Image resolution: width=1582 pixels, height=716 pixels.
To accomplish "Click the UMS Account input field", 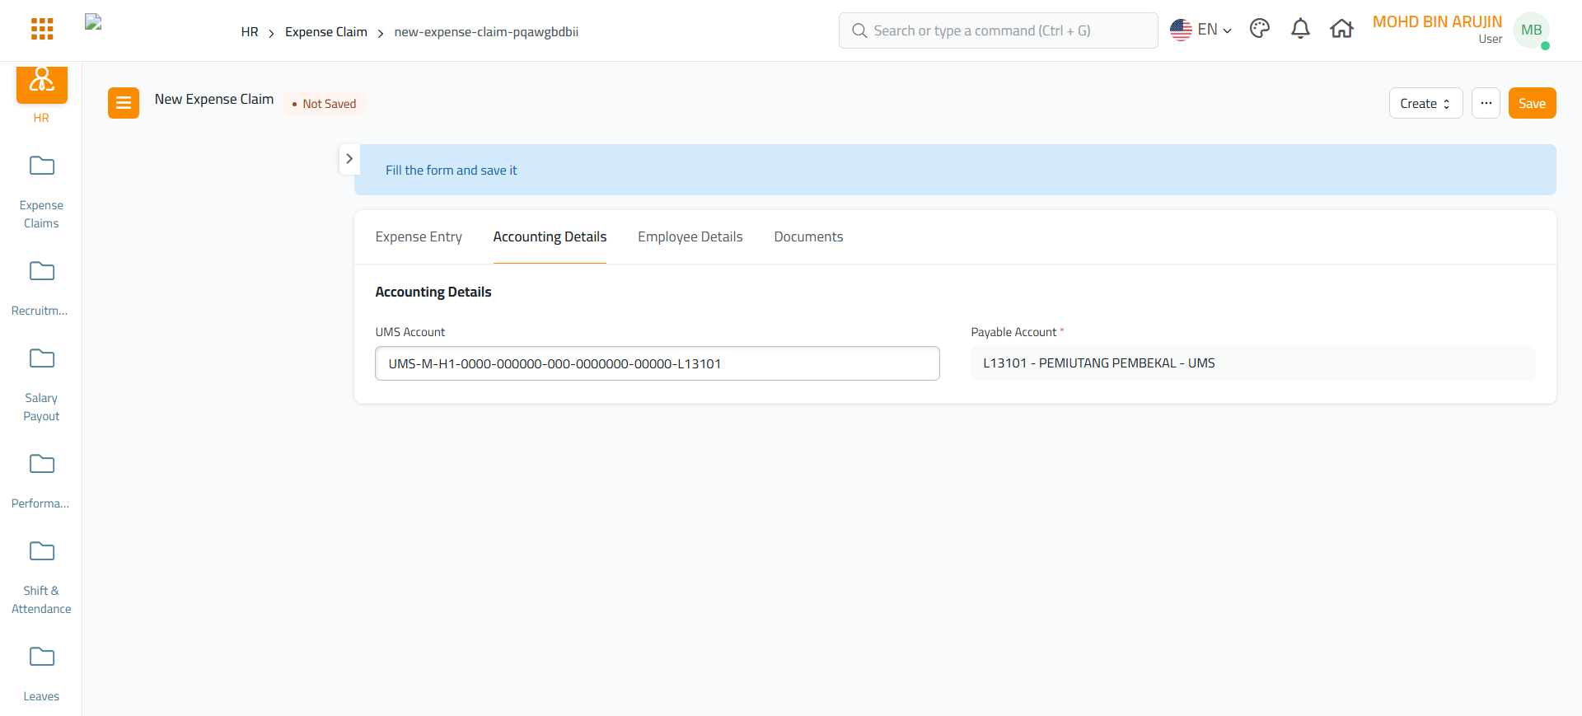I will (657, 363).
